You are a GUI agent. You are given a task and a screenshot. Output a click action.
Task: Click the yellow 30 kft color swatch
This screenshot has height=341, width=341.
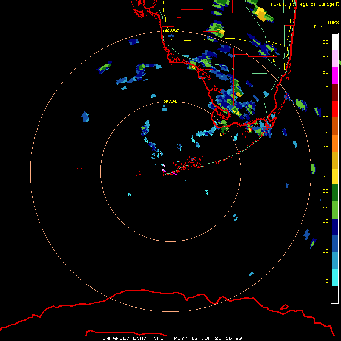[x=335, y=177]
